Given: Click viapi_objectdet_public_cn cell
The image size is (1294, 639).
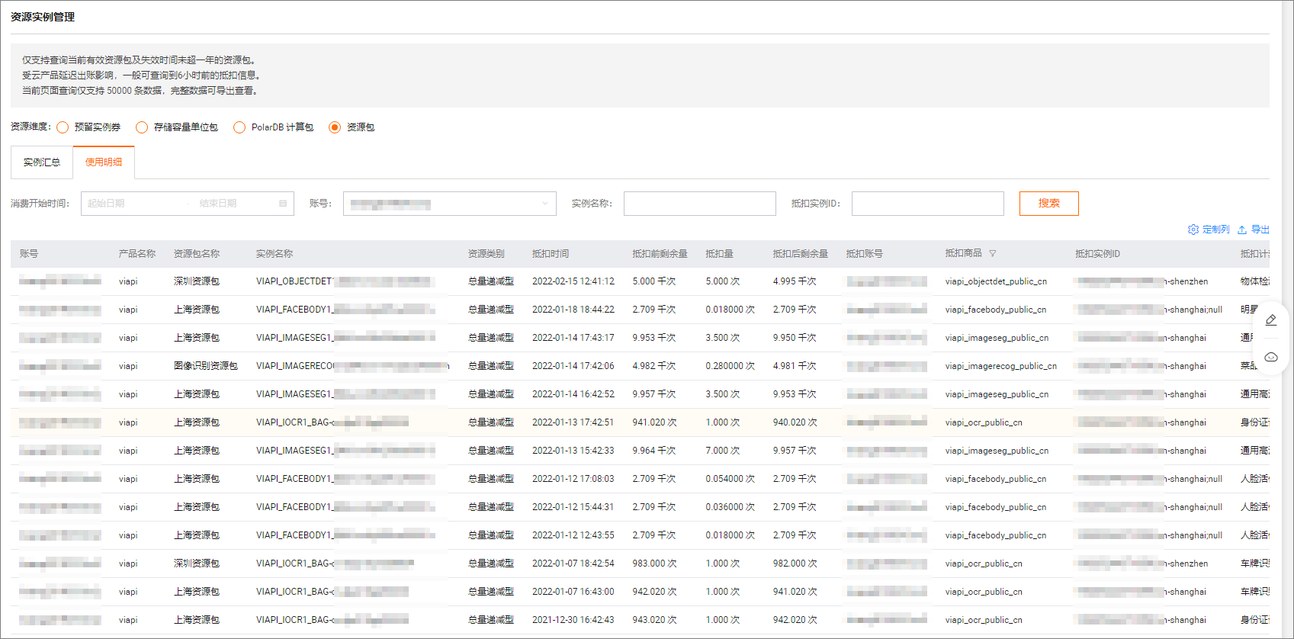Looking at the screenshot, I should click(x=996, y=281).
